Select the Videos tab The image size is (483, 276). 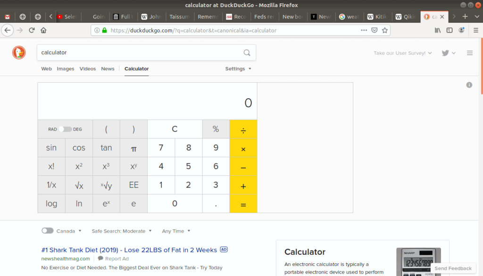tap(87, 69)
